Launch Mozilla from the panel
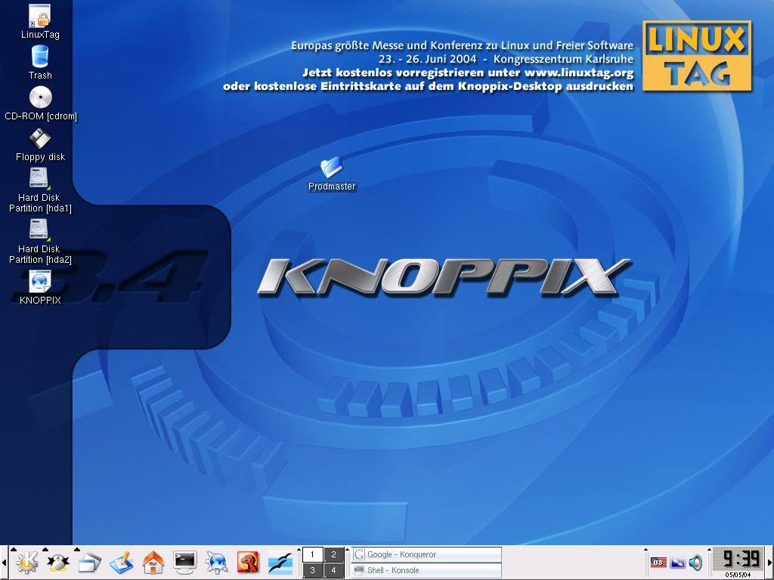The image size is (774, 580). [x=248, y=562]
